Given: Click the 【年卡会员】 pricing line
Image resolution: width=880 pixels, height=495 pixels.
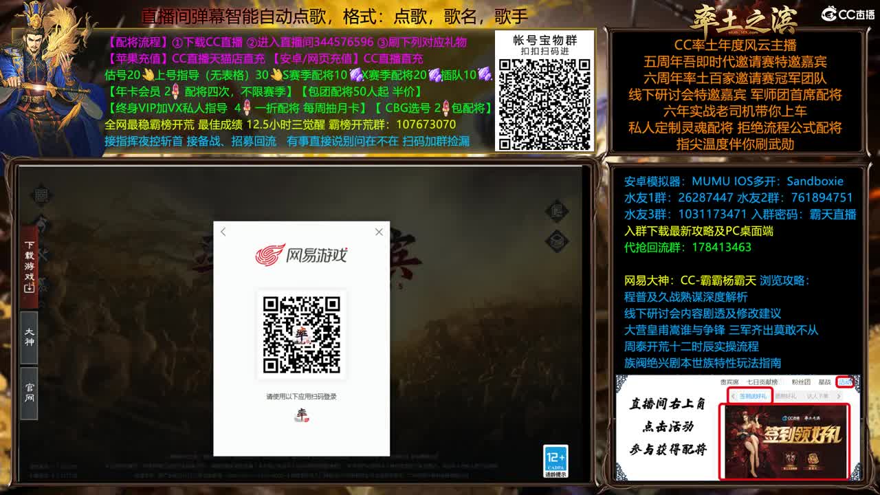Looking at the screenshot, I should click(264, 91).
